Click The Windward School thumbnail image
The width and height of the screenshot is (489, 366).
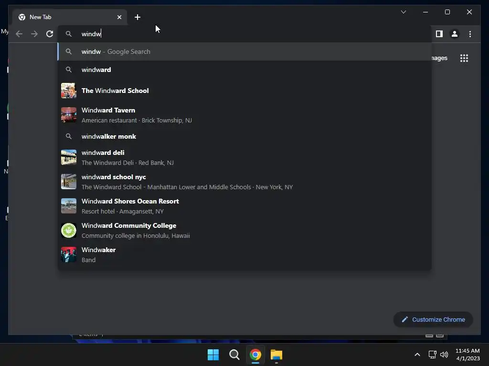coord(69,91)
